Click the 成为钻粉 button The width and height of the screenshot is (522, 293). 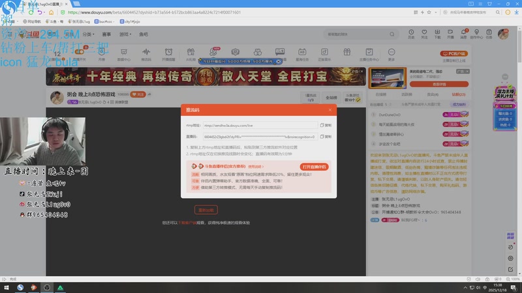tap(459, 104)
